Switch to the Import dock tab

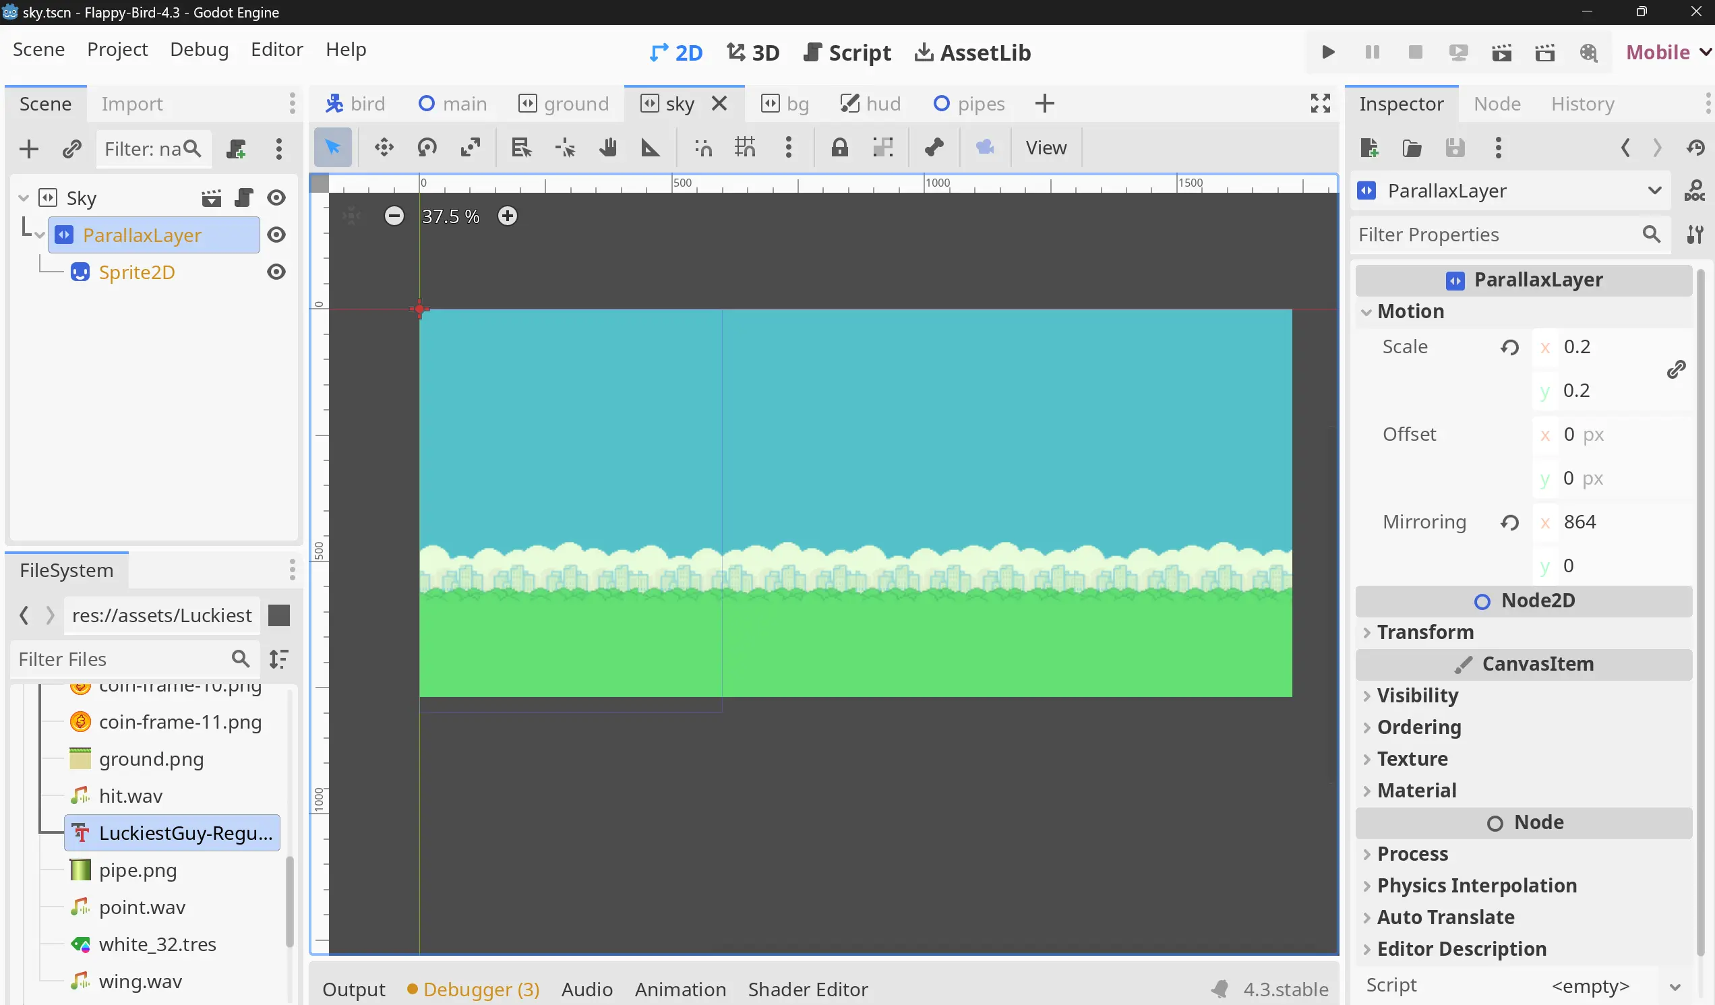coord(132,103)
